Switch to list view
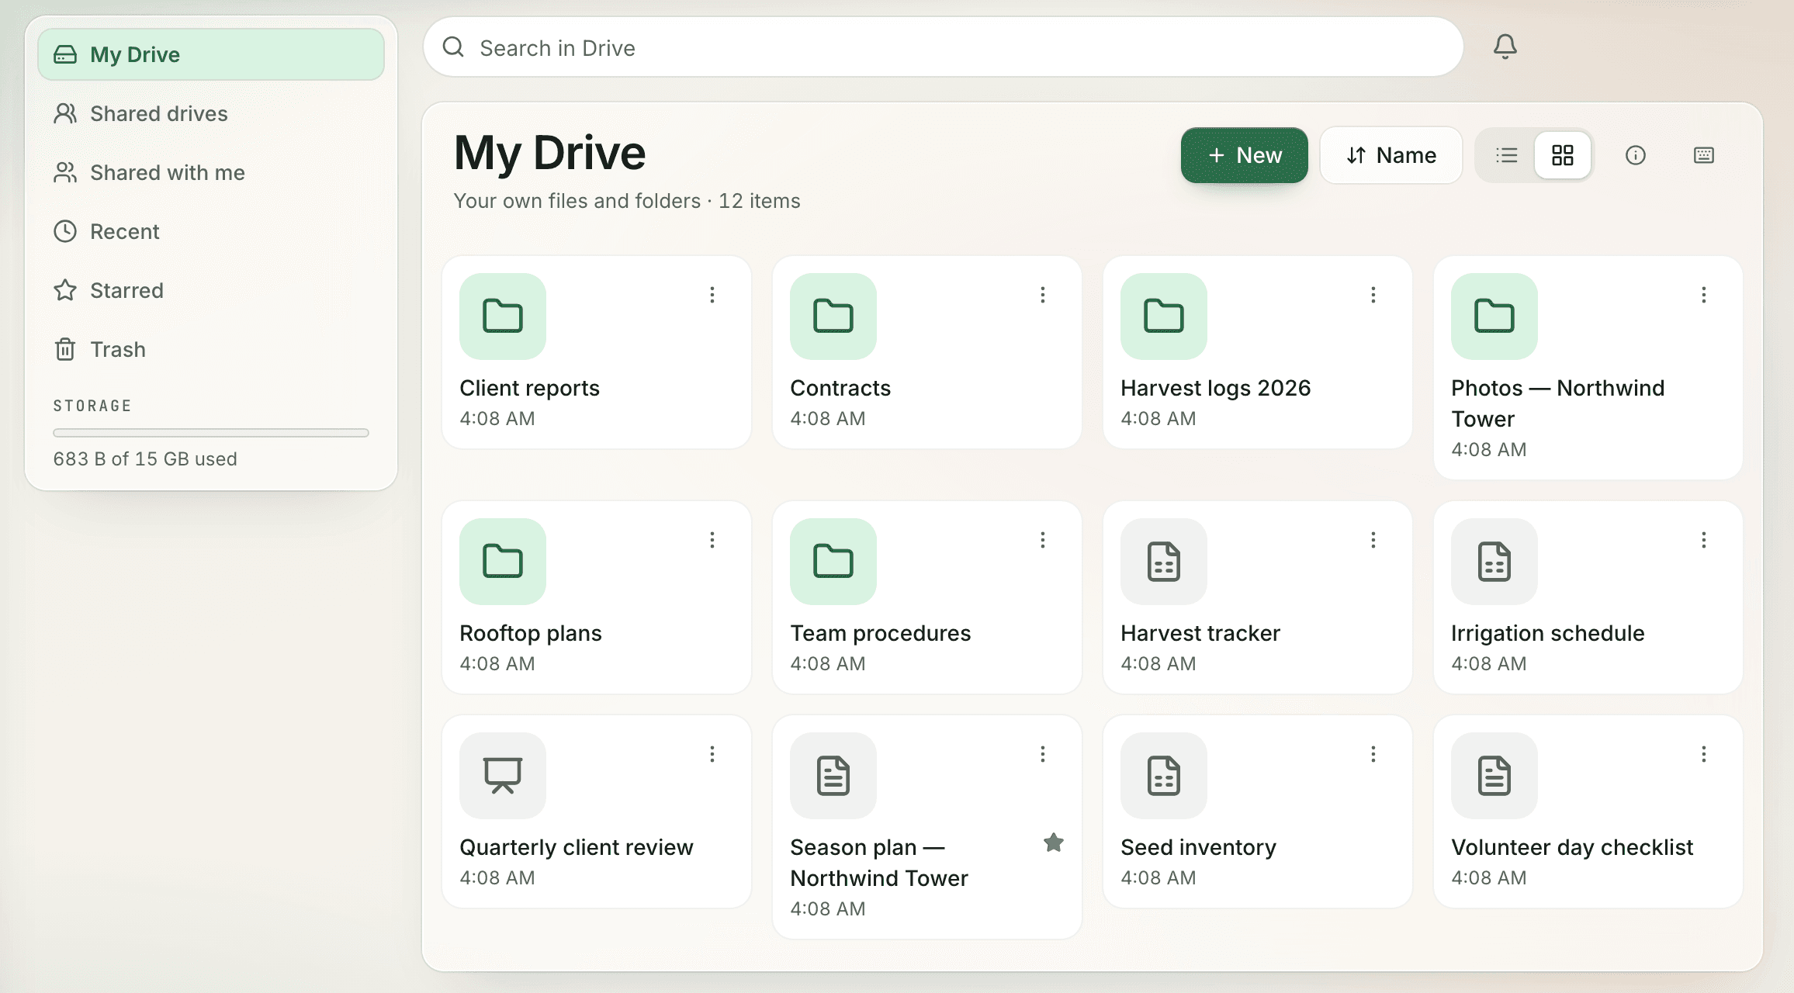Image resolution: width=1794 pixels, height=993 pixels. pos(1506,155)
